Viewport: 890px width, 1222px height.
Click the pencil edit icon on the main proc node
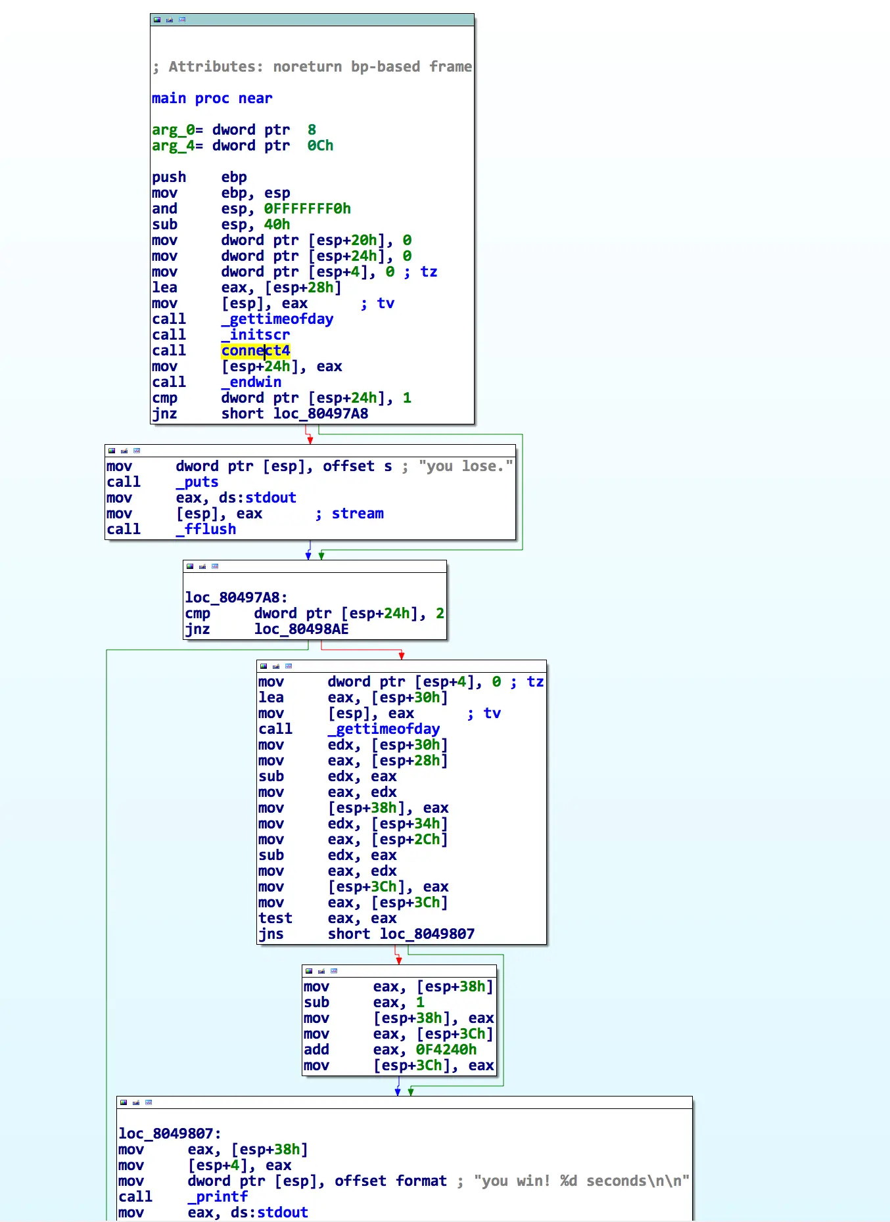coord(170,20)
